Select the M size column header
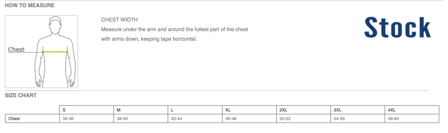Screen dimensions: 448x133 tap(118, 110)
